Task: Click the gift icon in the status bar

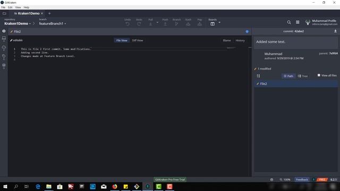Action: 271,179
